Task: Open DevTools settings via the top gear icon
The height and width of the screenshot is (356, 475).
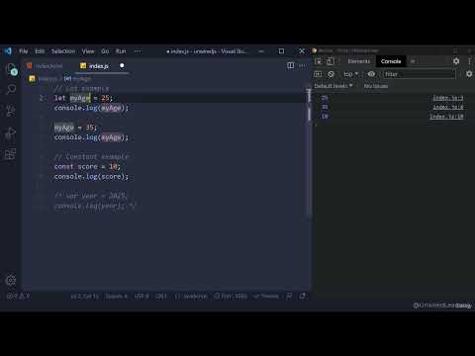Action: point(456,61)
